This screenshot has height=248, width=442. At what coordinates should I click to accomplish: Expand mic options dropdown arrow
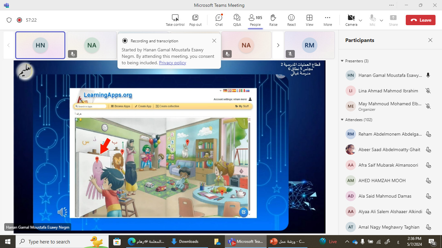point(381,20)
